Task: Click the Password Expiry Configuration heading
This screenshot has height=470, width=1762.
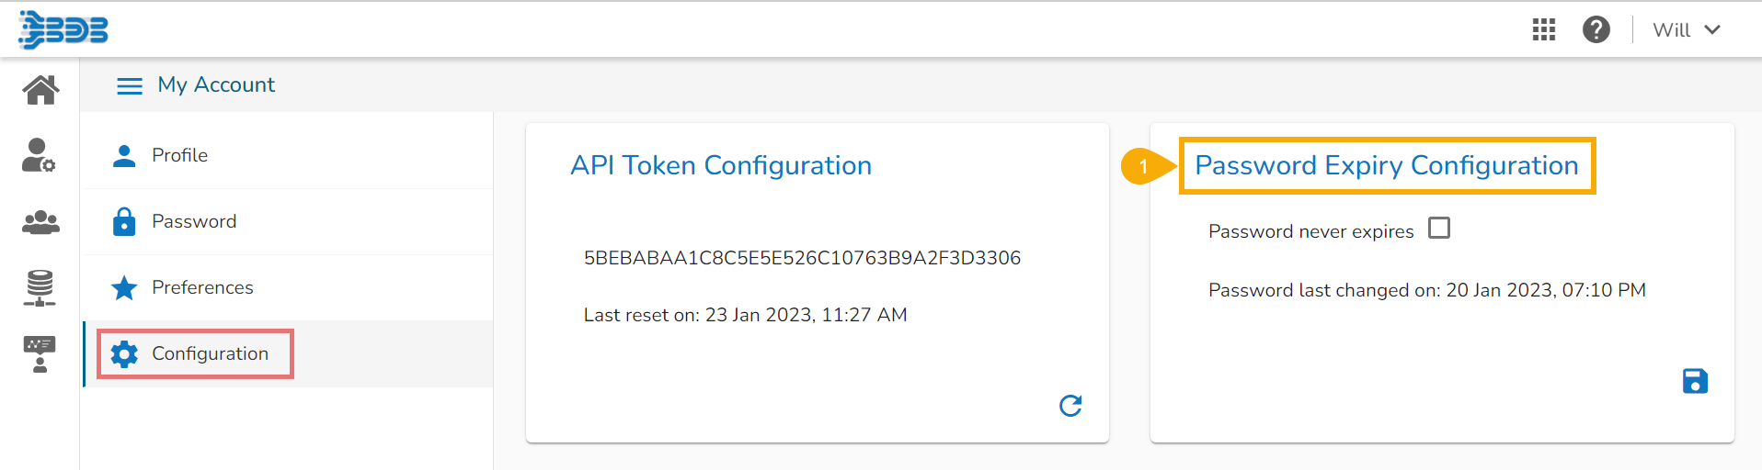Action: tap(1386, 165)
